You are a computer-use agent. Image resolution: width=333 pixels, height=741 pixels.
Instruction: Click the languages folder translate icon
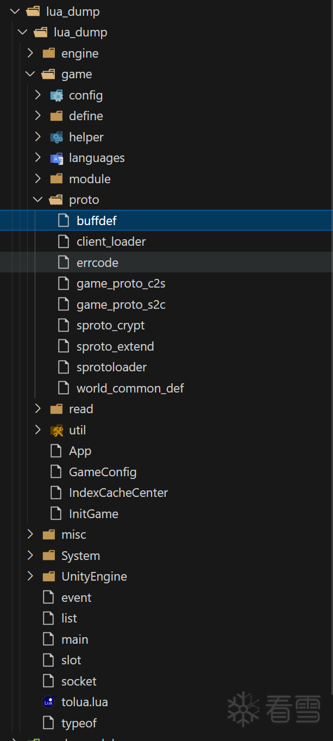[x=56, y=158]
